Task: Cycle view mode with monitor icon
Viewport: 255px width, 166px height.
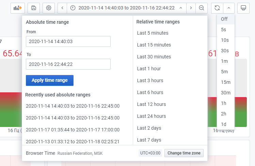Action: (243, 8)
